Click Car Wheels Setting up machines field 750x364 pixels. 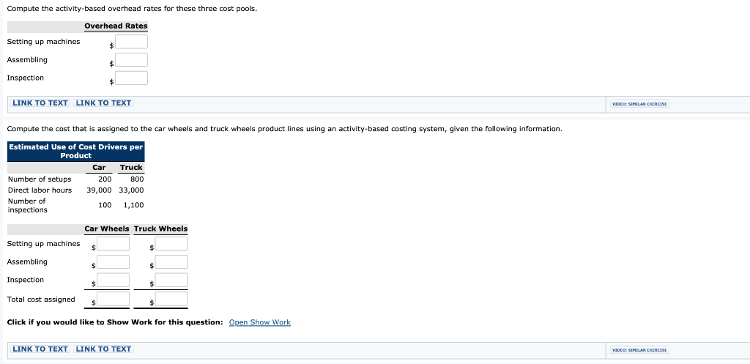tap(114, 243)
